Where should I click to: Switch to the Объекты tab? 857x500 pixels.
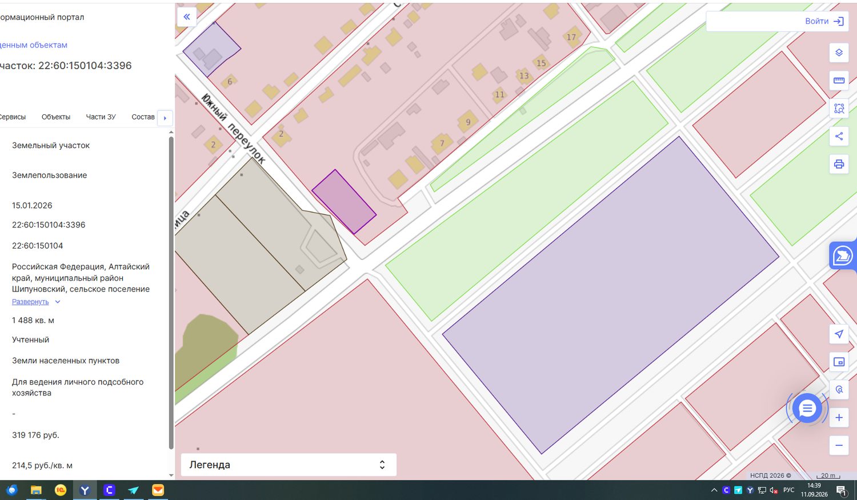[x=56, y=117]
